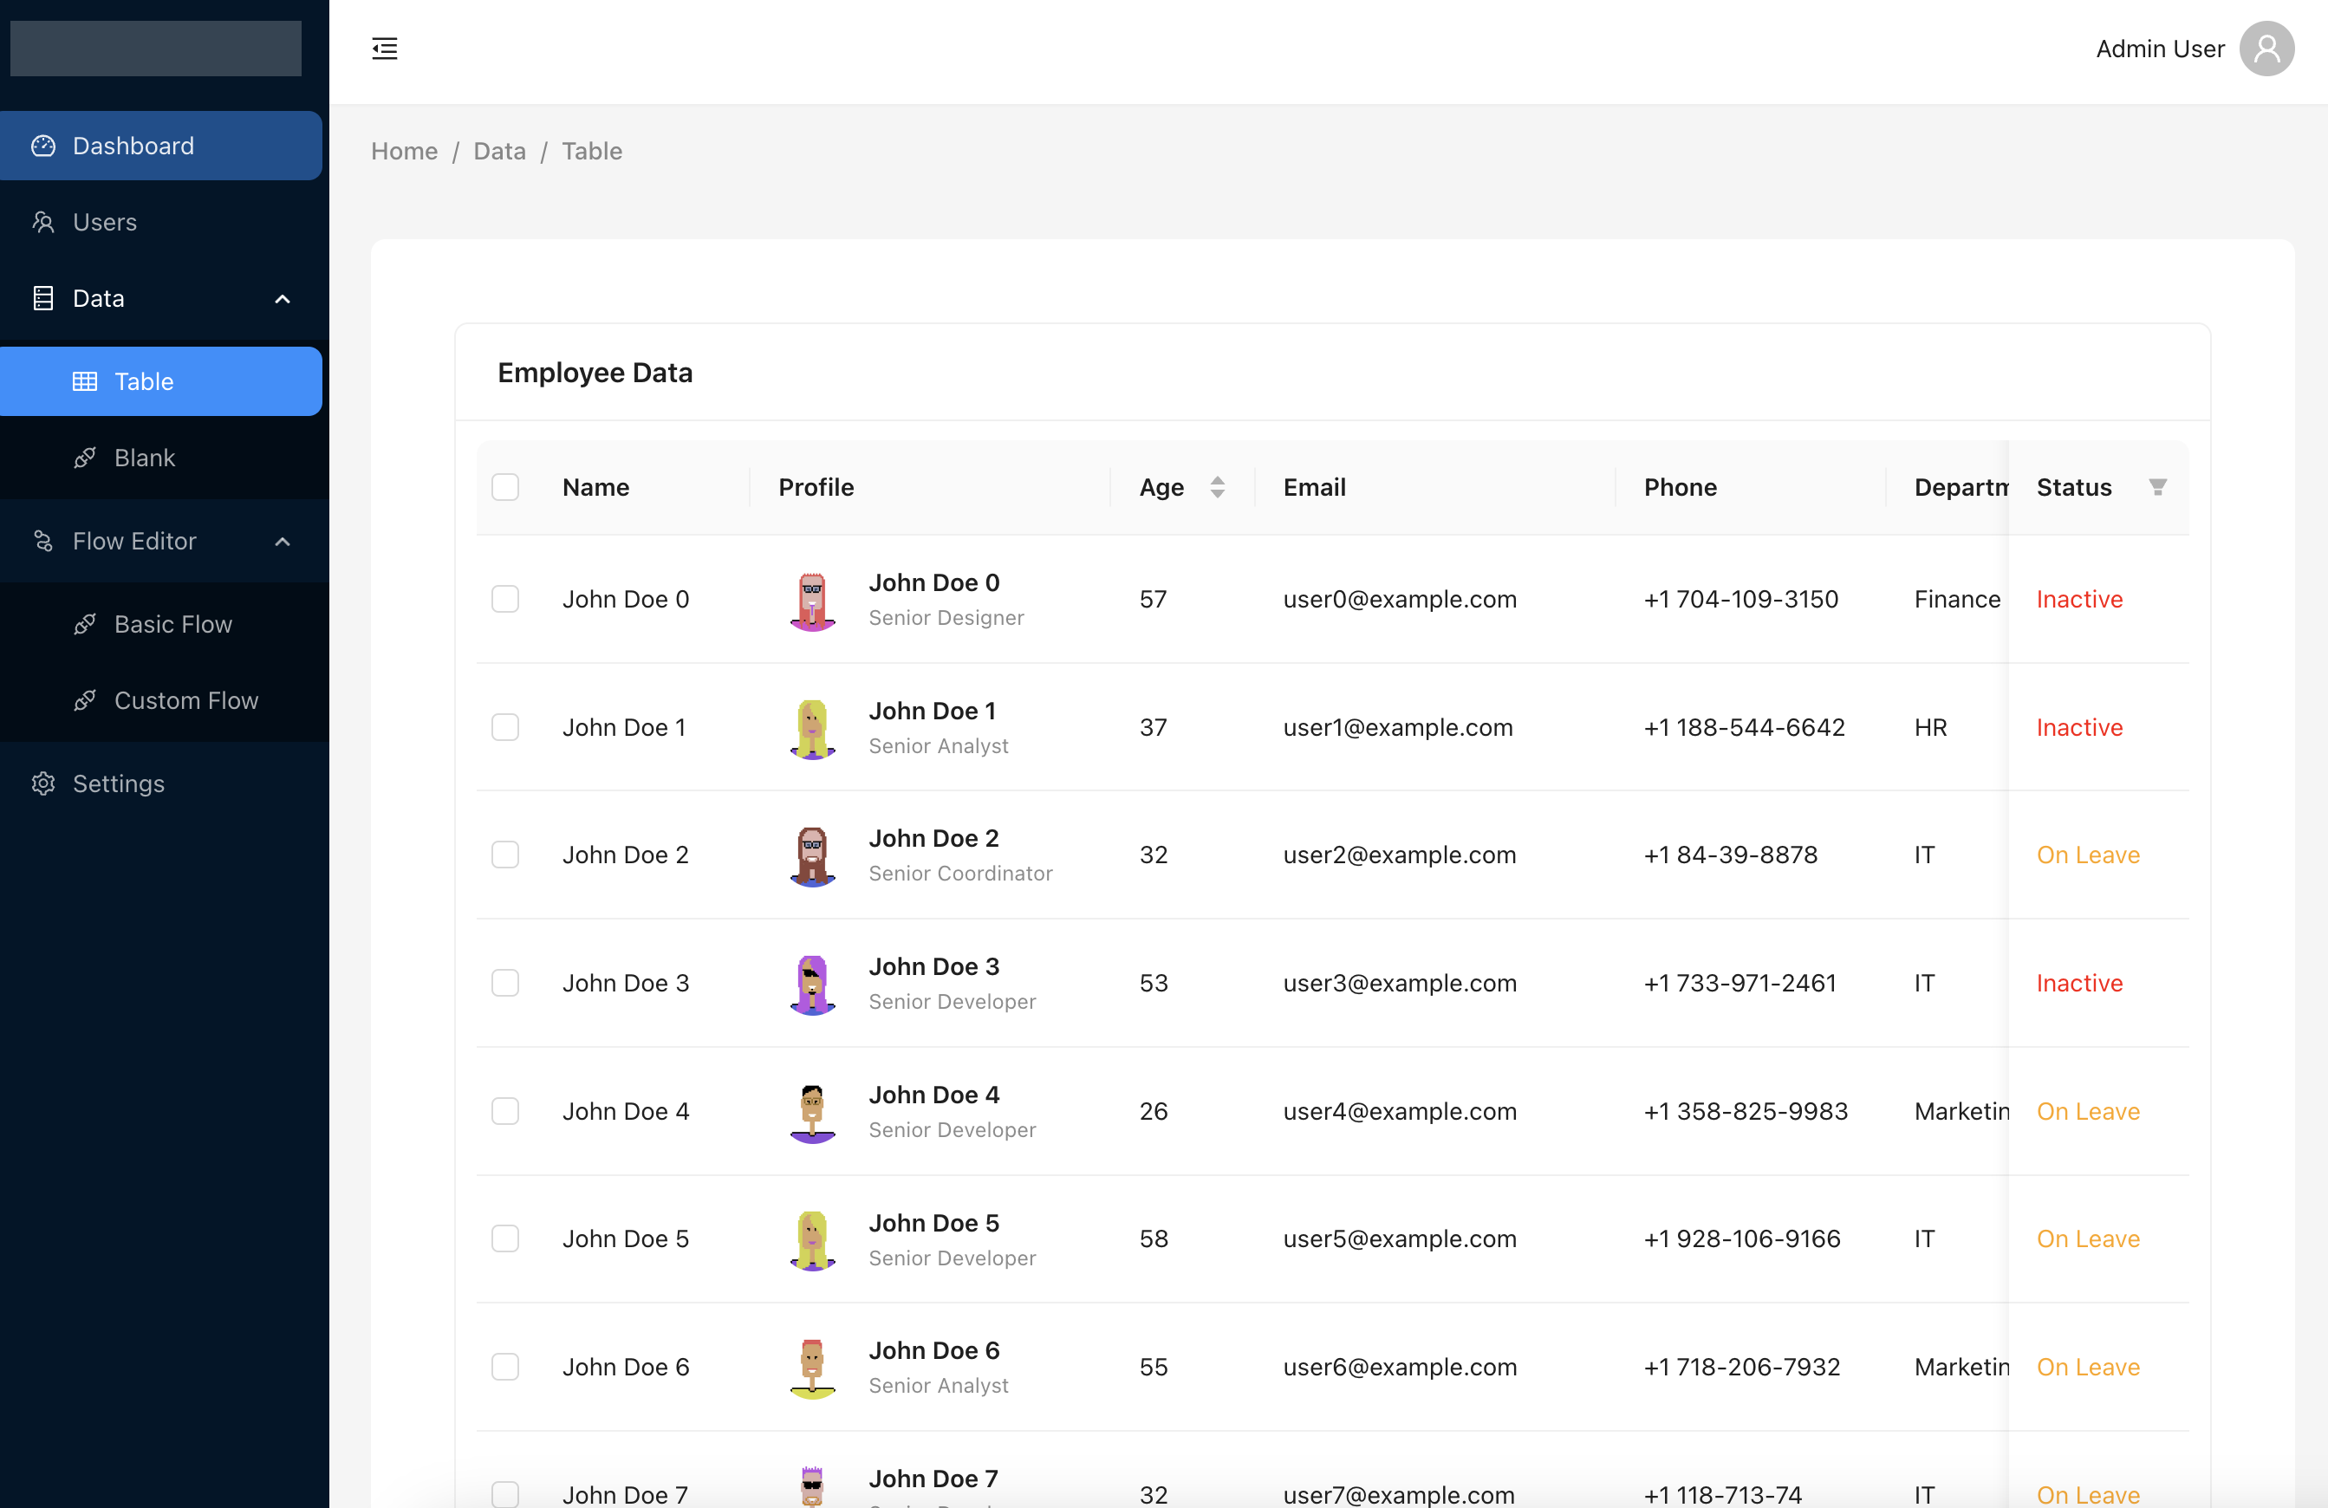The image size is (2328, 1508).
Task: Click the user3@example.com email cell
Action: pyautogui.click(x=1399, y=983)
